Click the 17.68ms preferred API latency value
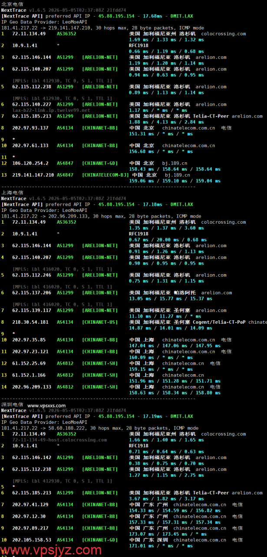The image size is (267, 557). pyautogui.click(x=152, y=16)
